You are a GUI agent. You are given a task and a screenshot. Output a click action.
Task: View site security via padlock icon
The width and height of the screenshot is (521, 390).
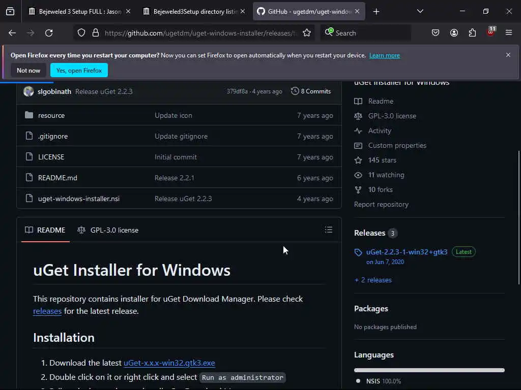[x=96, y=33]
